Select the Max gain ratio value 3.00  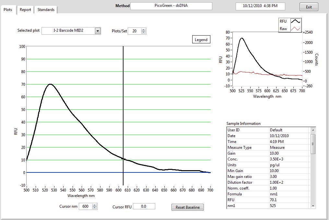[x=273, y=177]
